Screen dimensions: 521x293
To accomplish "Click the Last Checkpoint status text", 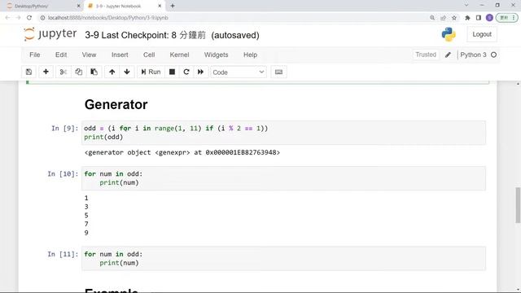I will coord(154,35).
